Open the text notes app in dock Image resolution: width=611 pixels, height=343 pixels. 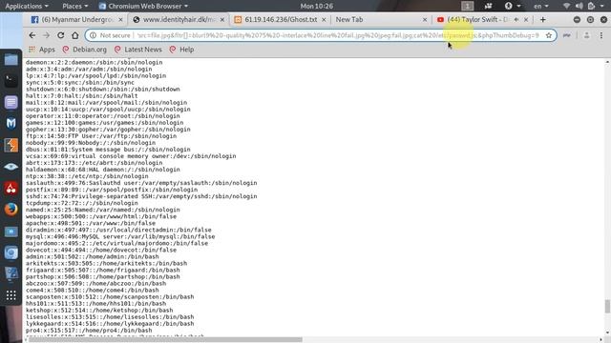pyautogui.click(x=11, y=102)
